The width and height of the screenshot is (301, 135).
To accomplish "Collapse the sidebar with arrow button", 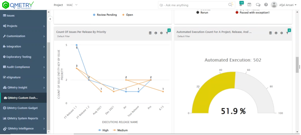I will 50,19.
